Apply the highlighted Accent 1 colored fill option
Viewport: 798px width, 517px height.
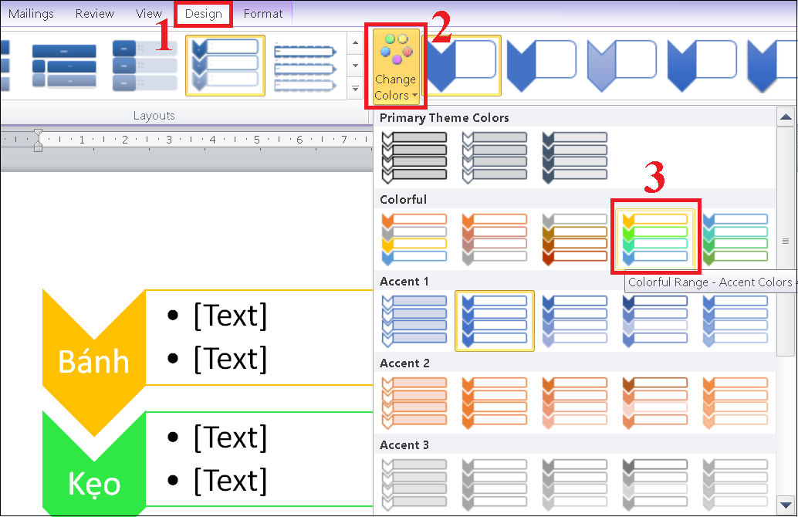[x=495, y=321]
